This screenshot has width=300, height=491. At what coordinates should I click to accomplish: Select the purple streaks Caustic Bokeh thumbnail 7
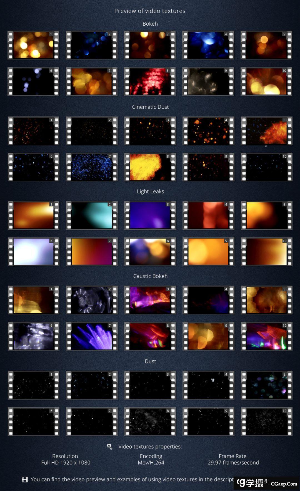click(x=92, y=336)
